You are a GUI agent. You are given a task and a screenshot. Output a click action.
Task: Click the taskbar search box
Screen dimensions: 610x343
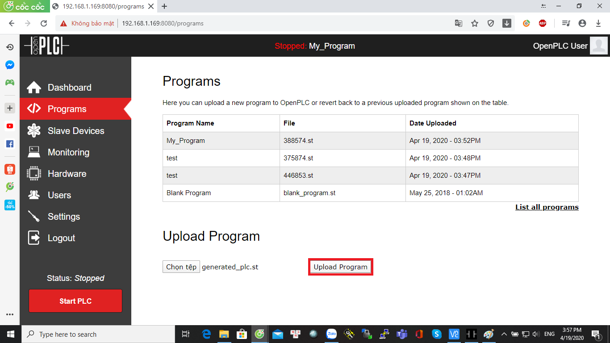(x=98, y=334)
